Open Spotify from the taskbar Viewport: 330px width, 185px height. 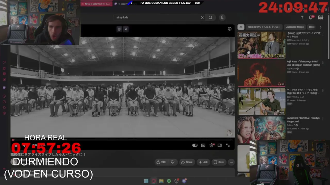(169, 181)
